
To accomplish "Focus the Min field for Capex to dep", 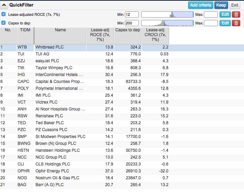I will pos(131,23).
